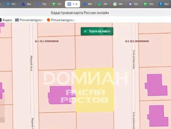This screenshot has width=171, height=129.
Task: Open the "Ва" tab with triangle icon
Action: pos(26,4)
